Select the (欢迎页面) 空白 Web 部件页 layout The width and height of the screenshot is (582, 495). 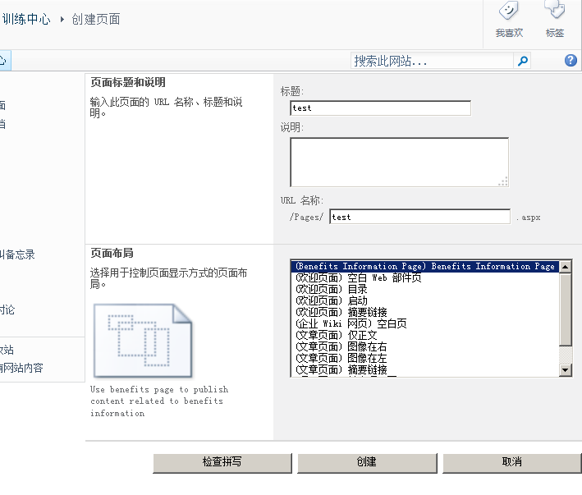point(424,278)
